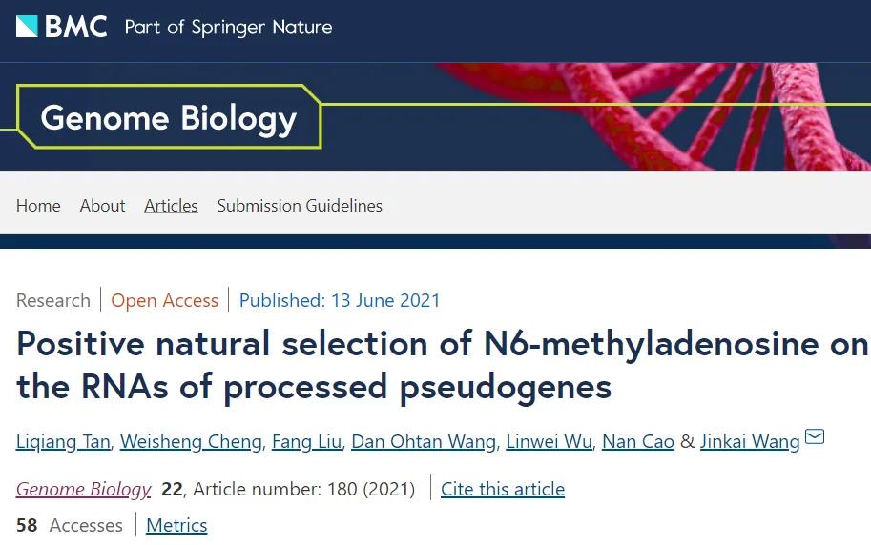Click the Cite this article link
The height and width of the screenshot is (545, 871).
(x=503, y=490)
